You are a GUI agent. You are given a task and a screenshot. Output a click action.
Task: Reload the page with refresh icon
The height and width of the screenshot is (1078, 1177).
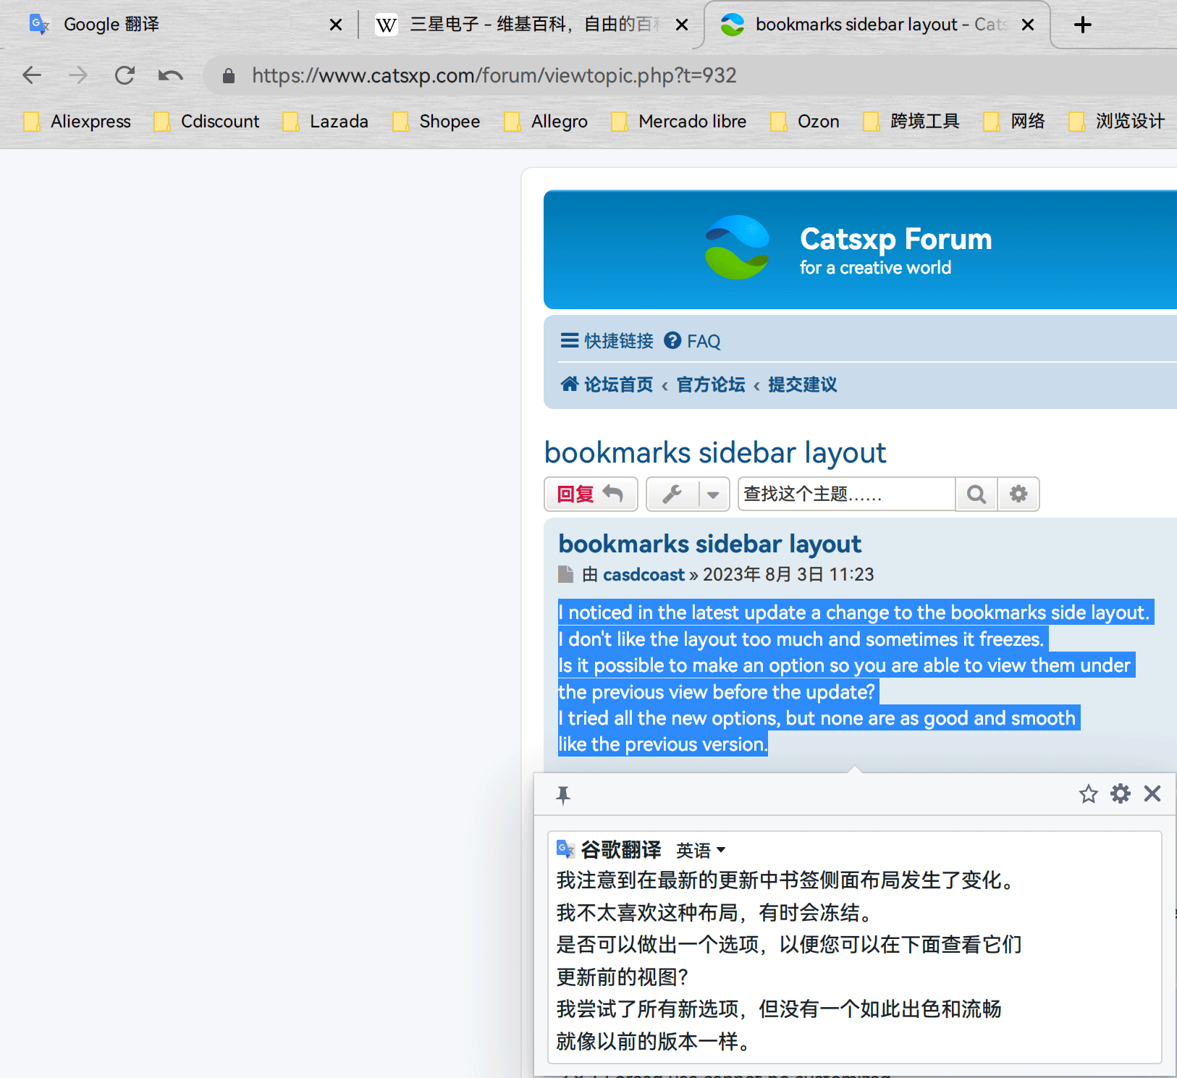tap(125, 75)
